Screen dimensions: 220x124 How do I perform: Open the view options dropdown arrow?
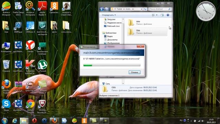pyautogui.click(x=157, y=15)
